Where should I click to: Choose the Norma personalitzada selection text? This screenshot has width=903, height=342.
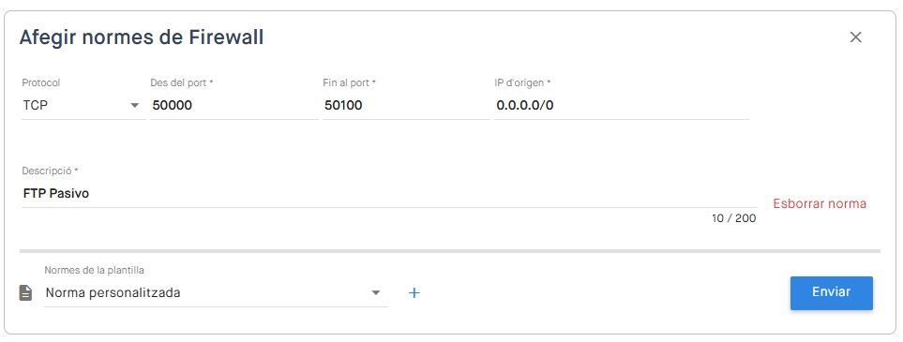tap(113, 293)
